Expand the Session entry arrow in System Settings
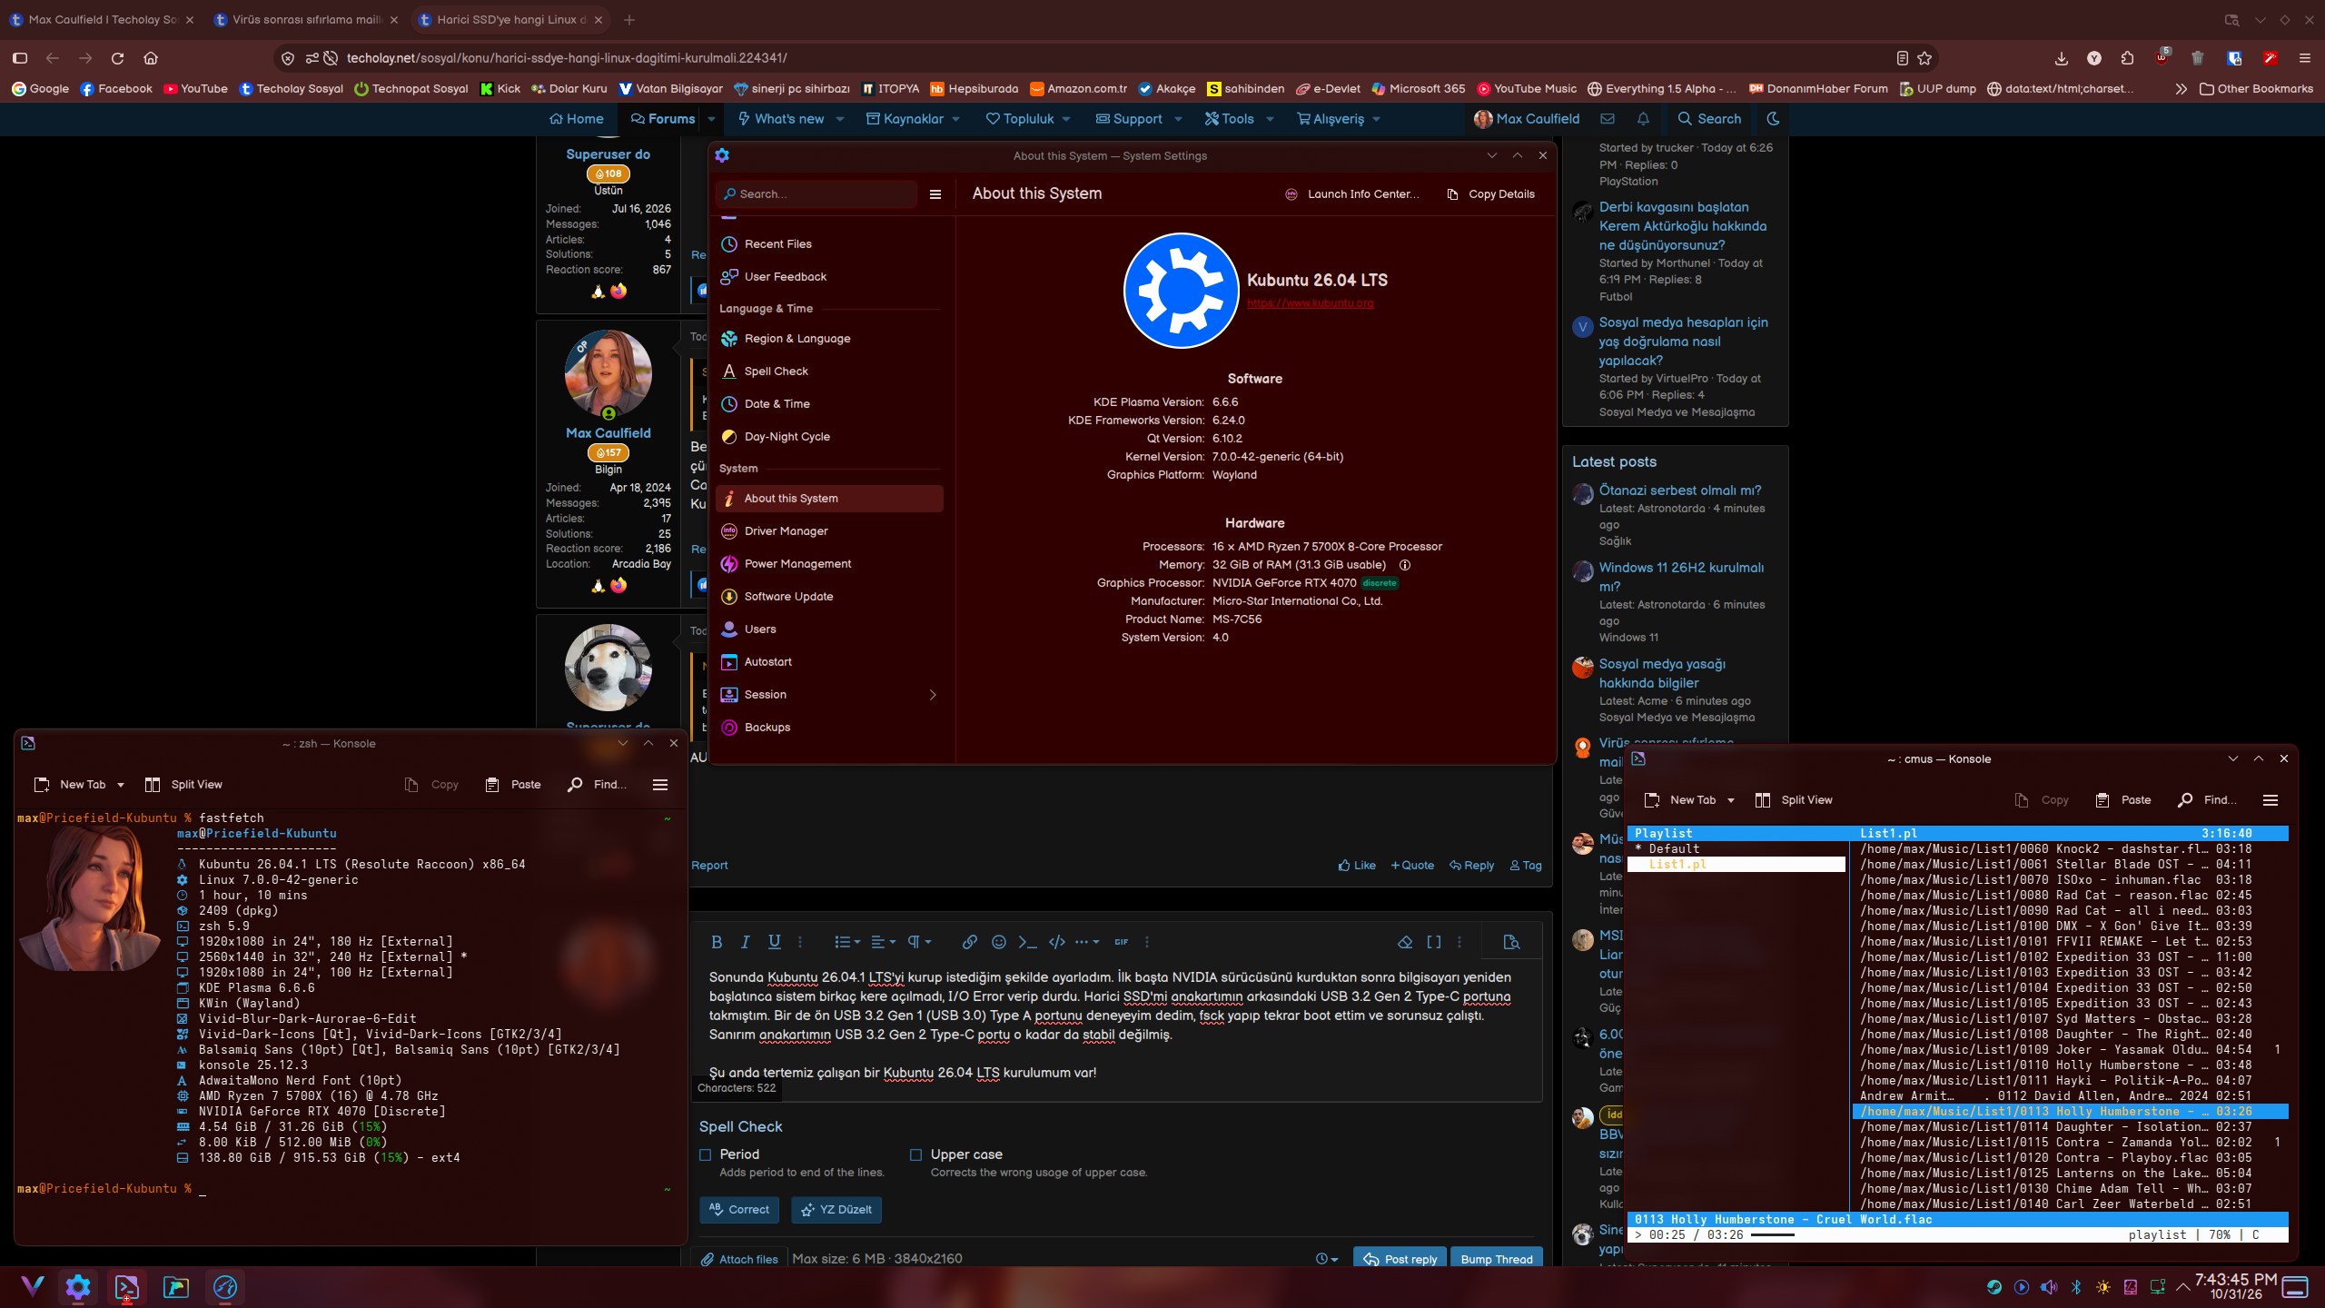Screen dimensions: 2325x1308 point(933,695)
